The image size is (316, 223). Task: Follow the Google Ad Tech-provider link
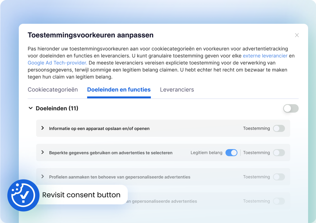[57, 63]
